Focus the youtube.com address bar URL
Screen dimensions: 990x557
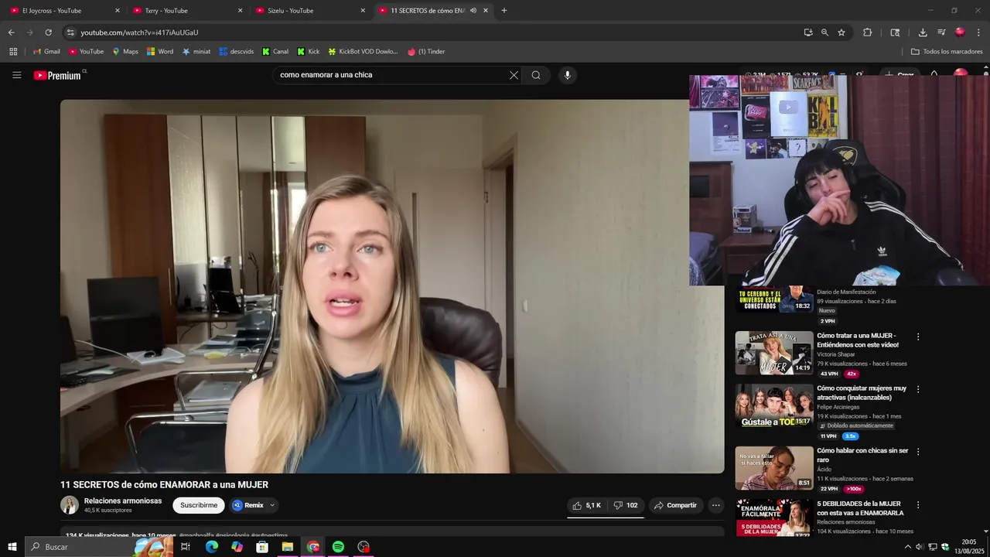pyautogui.click(x=140, y=32)
